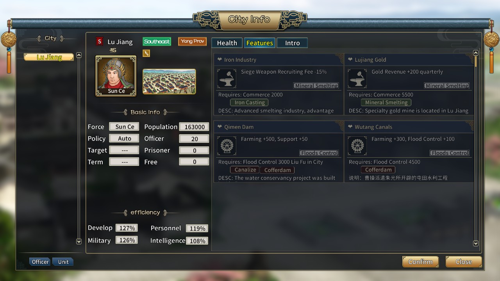Open the Policy field showing Auto
The width and height of the screenshot is (500, 281).
[x=124, y=139]
